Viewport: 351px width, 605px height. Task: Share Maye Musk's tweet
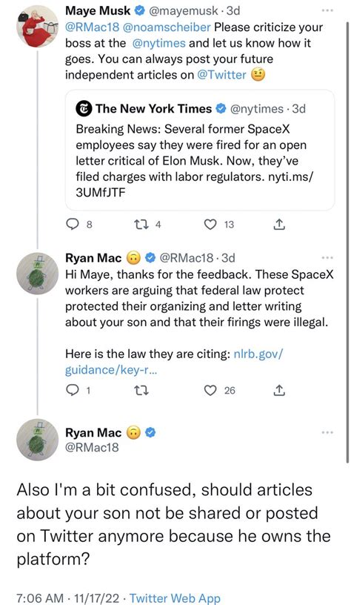[279, 224]
